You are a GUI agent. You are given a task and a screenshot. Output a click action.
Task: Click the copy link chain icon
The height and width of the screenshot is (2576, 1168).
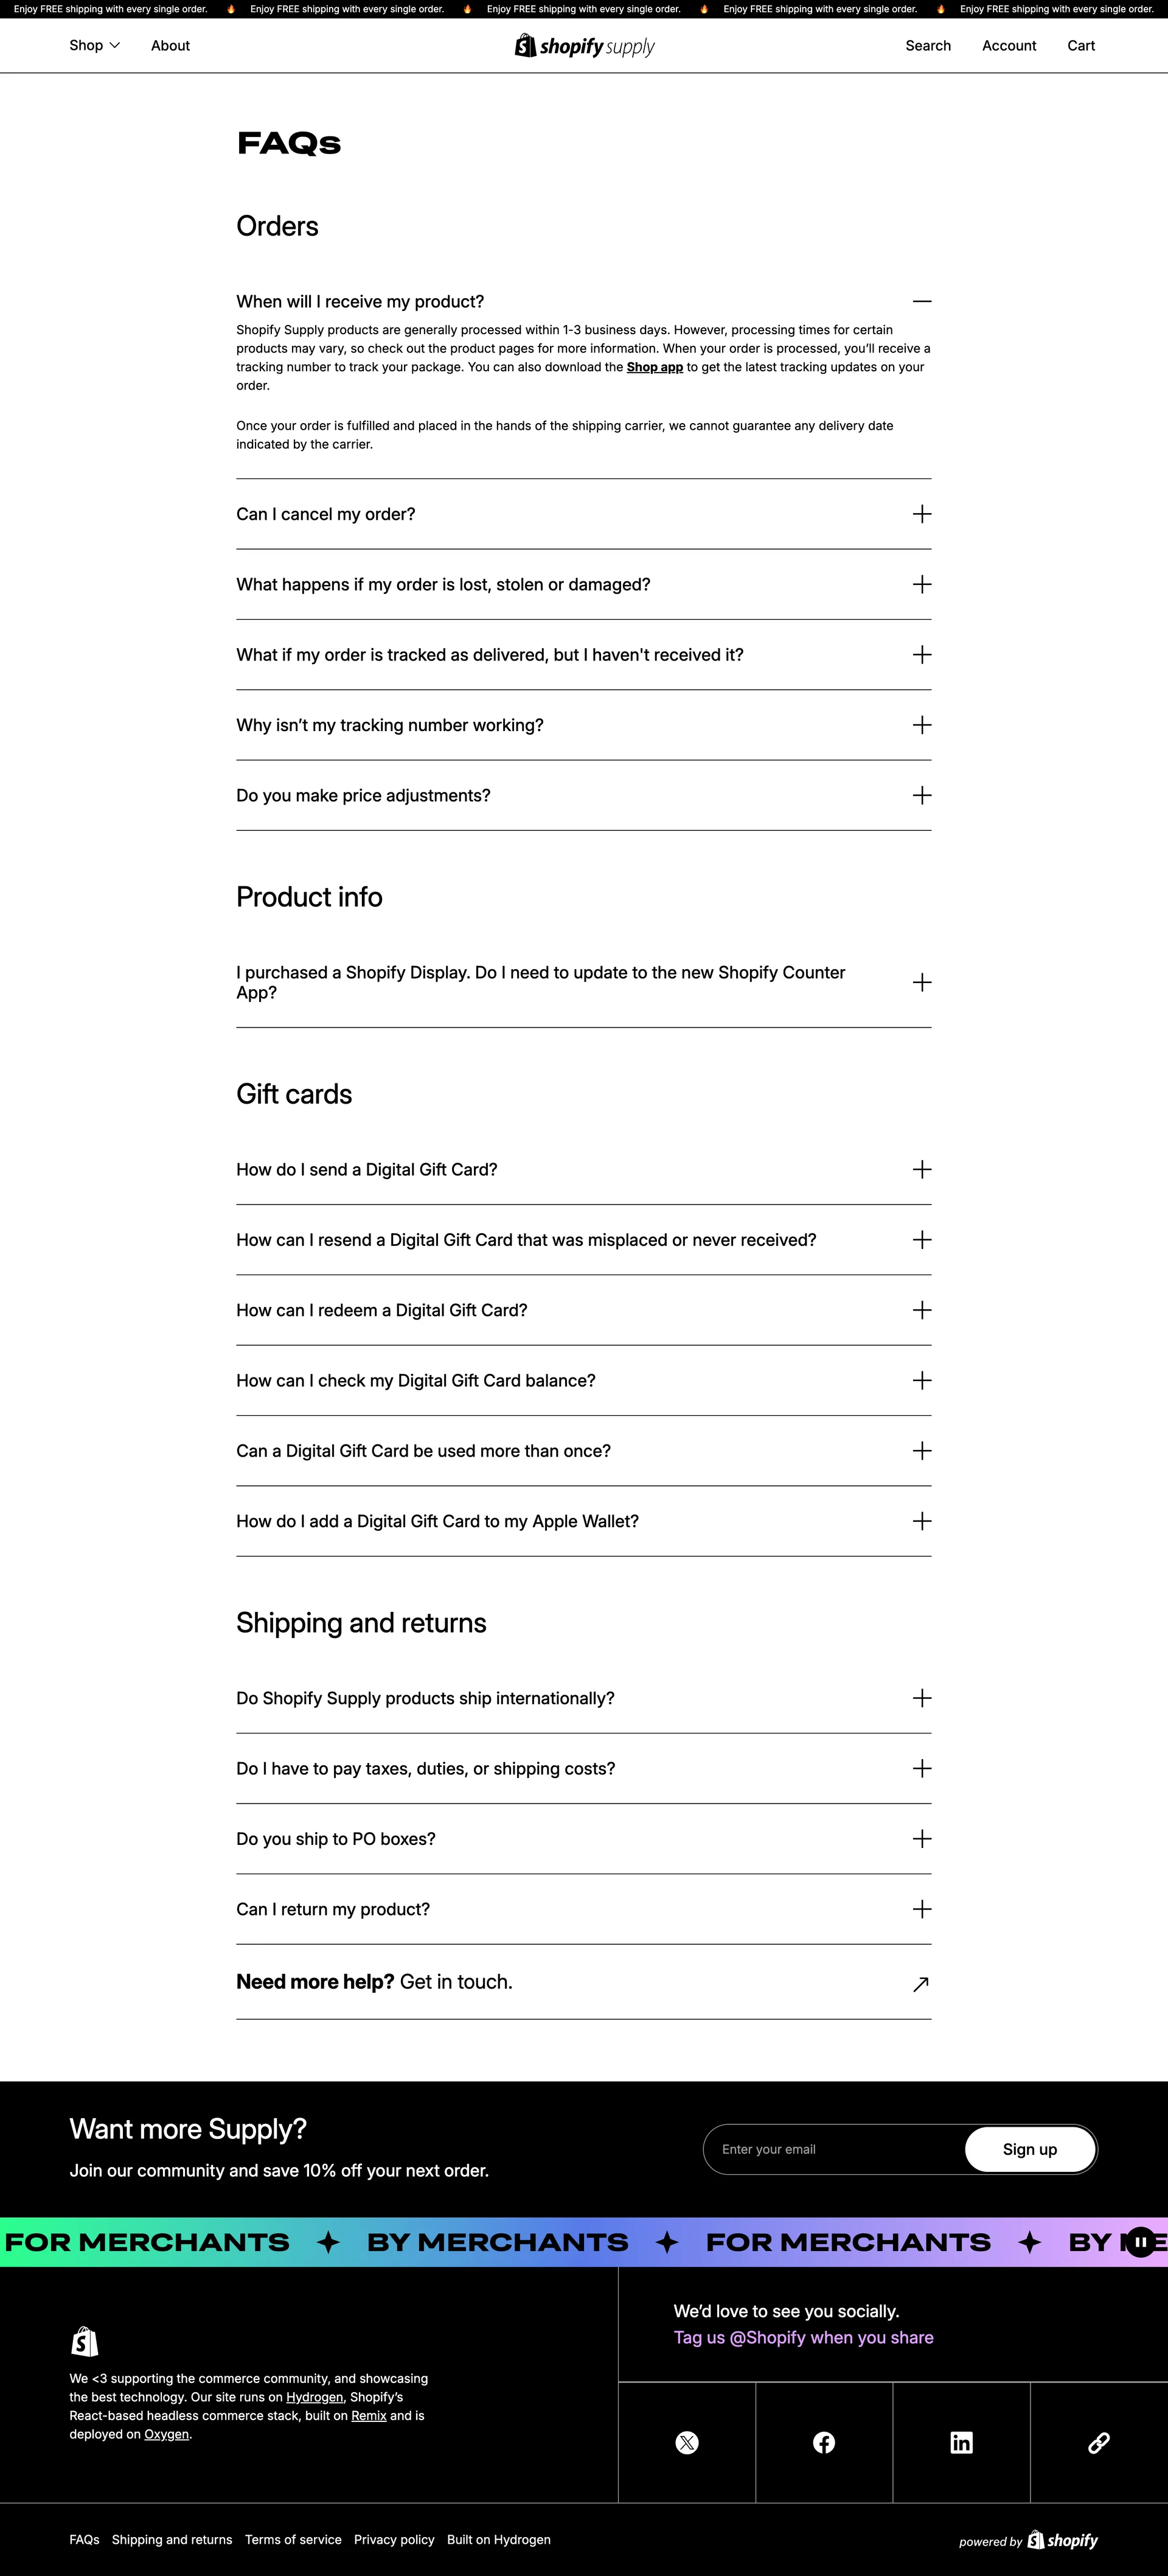click(x=1098, y=2442)
